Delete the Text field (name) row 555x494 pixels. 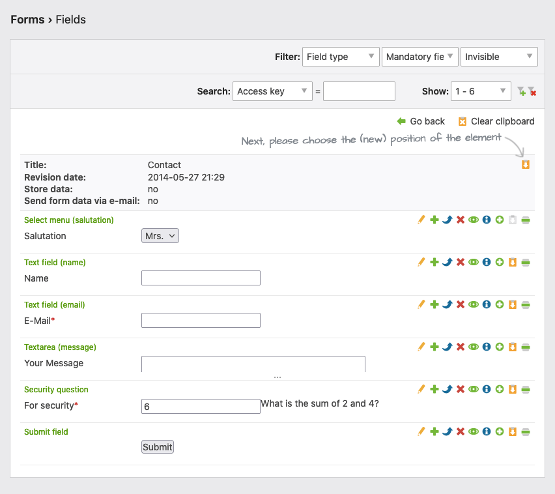click(461, 262)
